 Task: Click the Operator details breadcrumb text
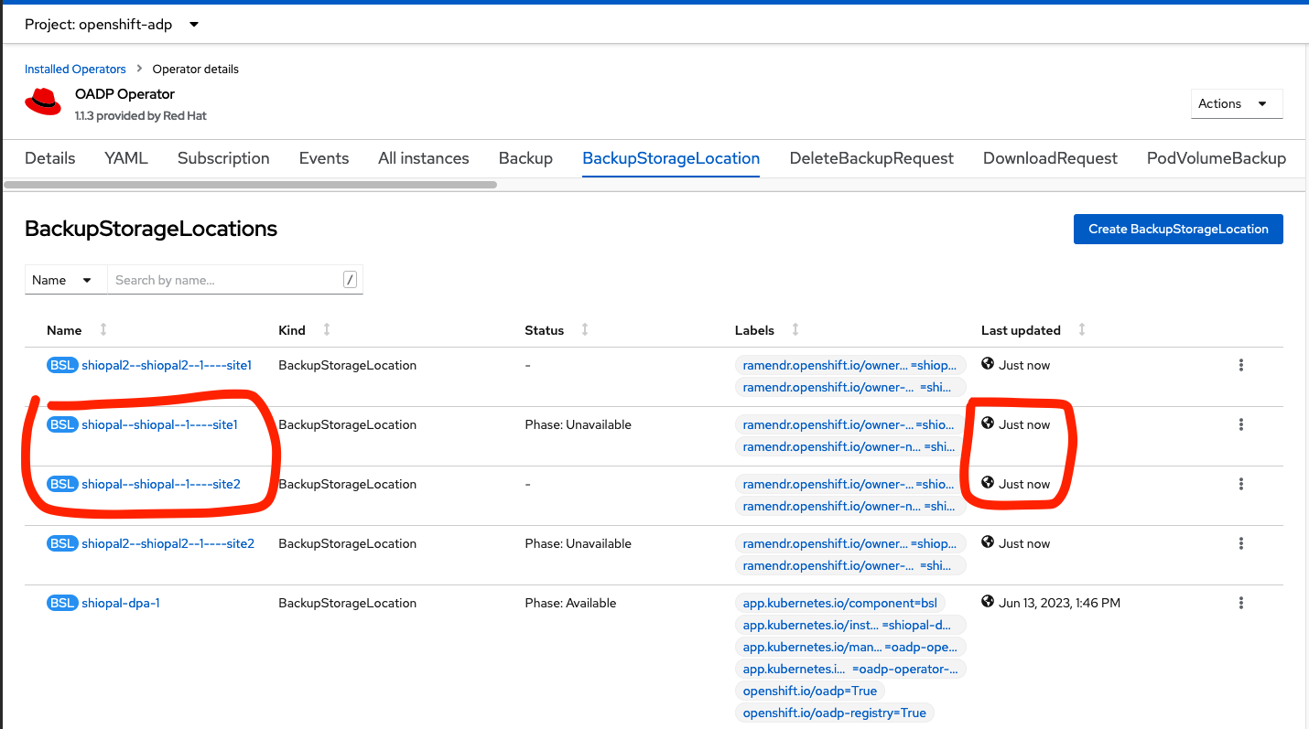point(195,69)
